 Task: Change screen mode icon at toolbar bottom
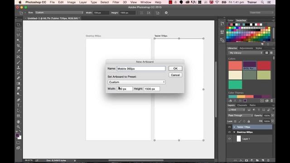tap(18, 148)
